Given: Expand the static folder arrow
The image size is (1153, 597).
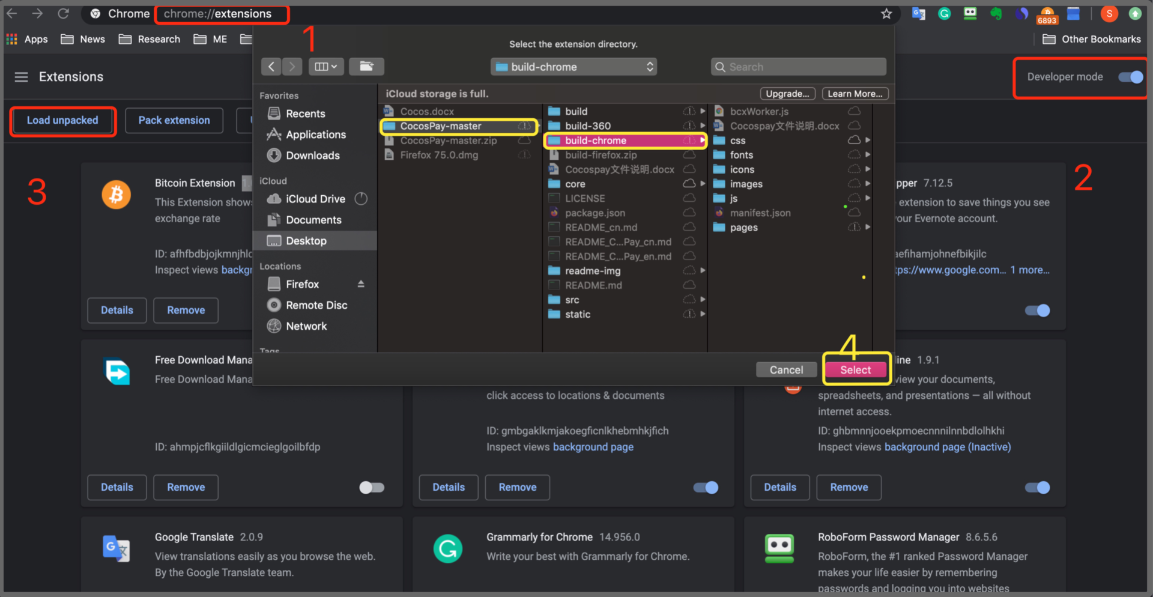Looking at the screenshot, I should (703, 314).
